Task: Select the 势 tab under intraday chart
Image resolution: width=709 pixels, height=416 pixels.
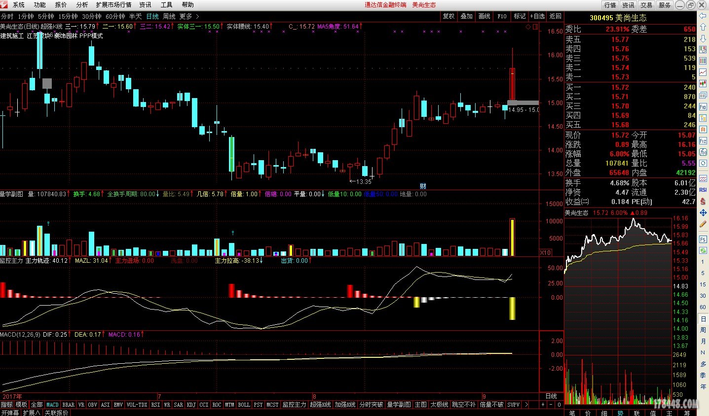Action: [620, 413]
